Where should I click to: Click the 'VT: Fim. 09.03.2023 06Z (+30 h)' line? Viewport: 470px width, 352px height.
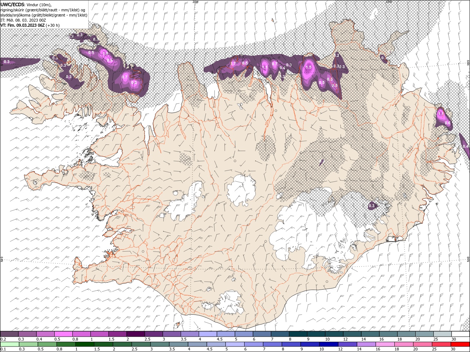tap(30, 25)
